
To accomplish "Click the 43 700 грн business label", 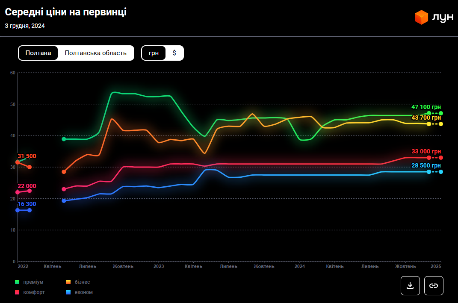I will click(x=425, y=118).
